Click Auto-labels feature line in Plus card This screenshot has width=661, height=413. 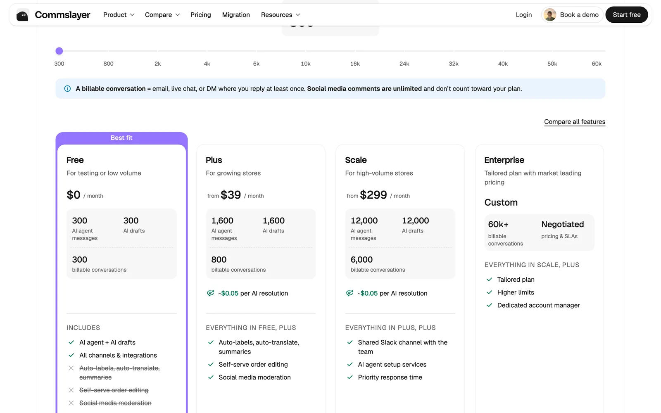click(x=259, y=347)
